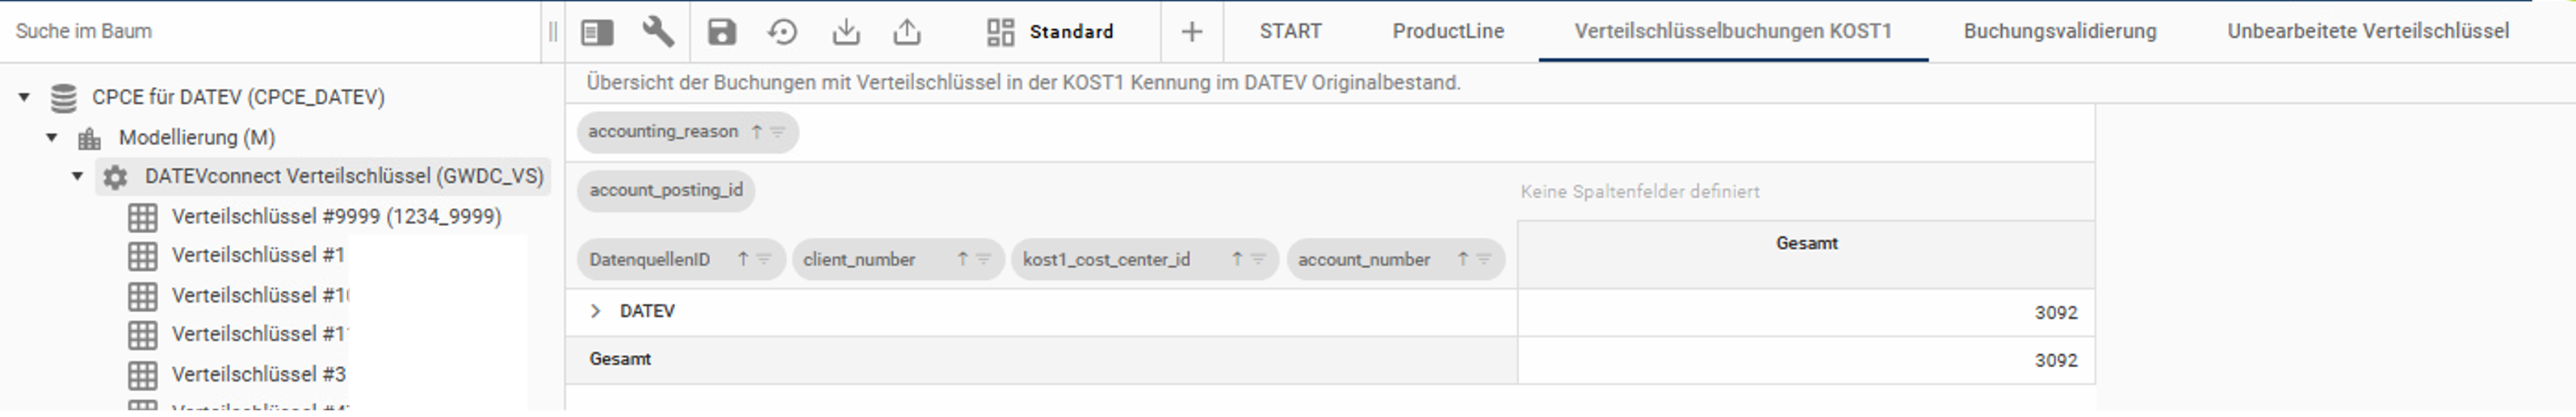Expand the DATEV row in pivot table
The width and height of the screenshot is (2576, 417).
[596, 312]
